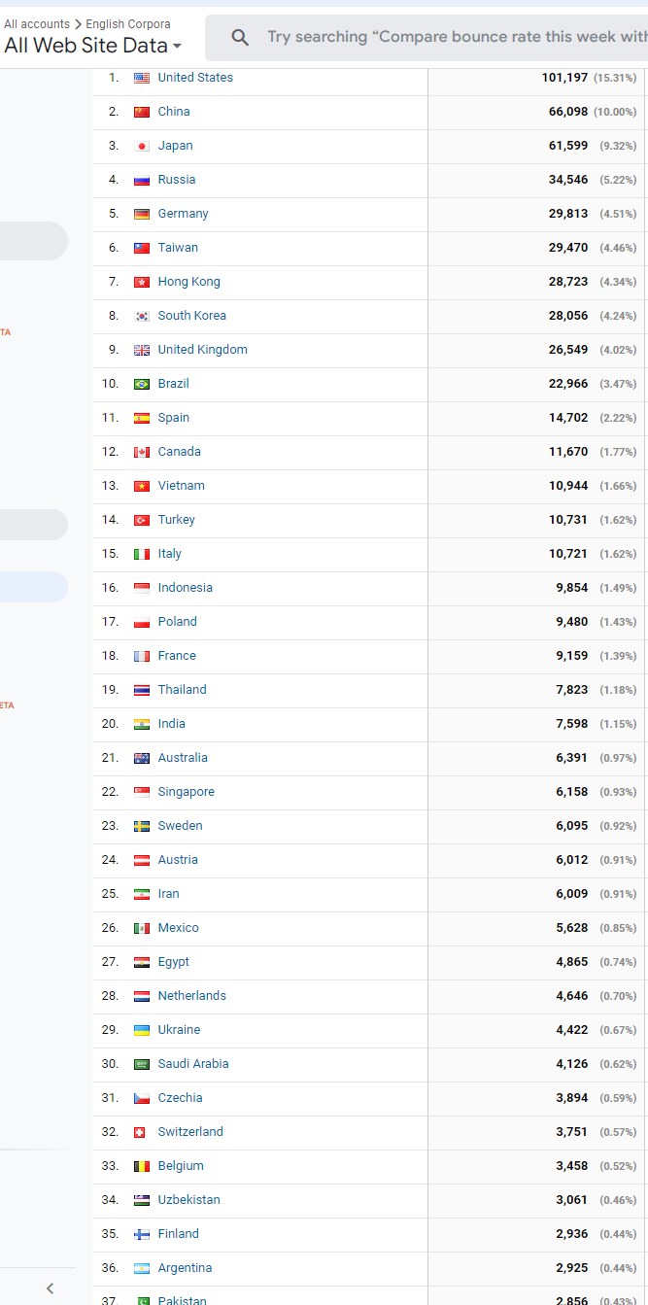The height and width of the screenshot is (1305, 648).
Task: Click the Austria flag icon
Action: pos(142,860)
